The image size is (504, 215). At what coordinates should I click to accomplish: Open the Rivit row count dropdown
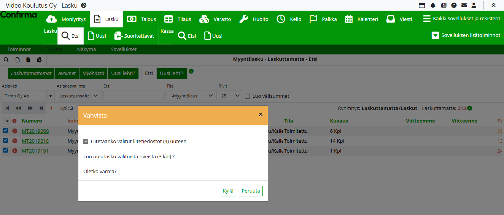231,96
